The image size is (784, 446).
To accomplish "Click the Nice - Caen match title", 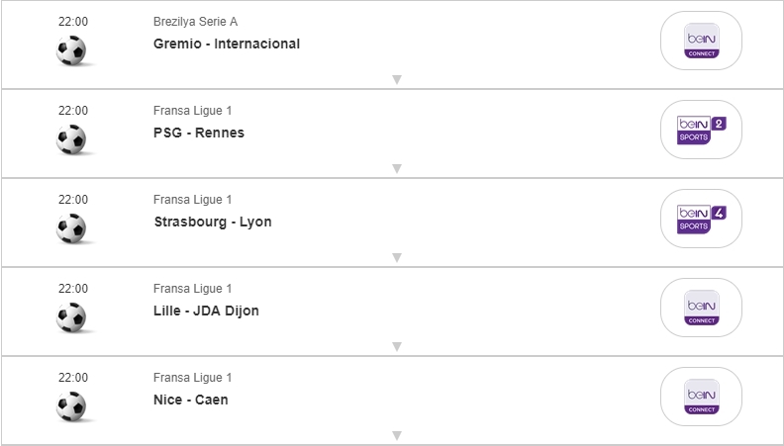I will [x=191, y=400].
